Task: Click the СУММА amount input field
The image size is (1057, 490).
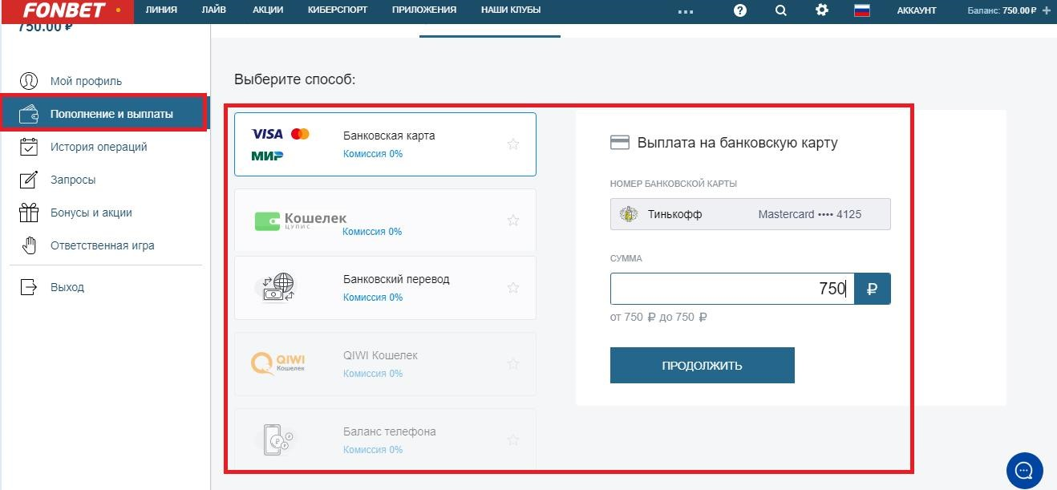Action: pyautogui.click(x=732, y=289)
